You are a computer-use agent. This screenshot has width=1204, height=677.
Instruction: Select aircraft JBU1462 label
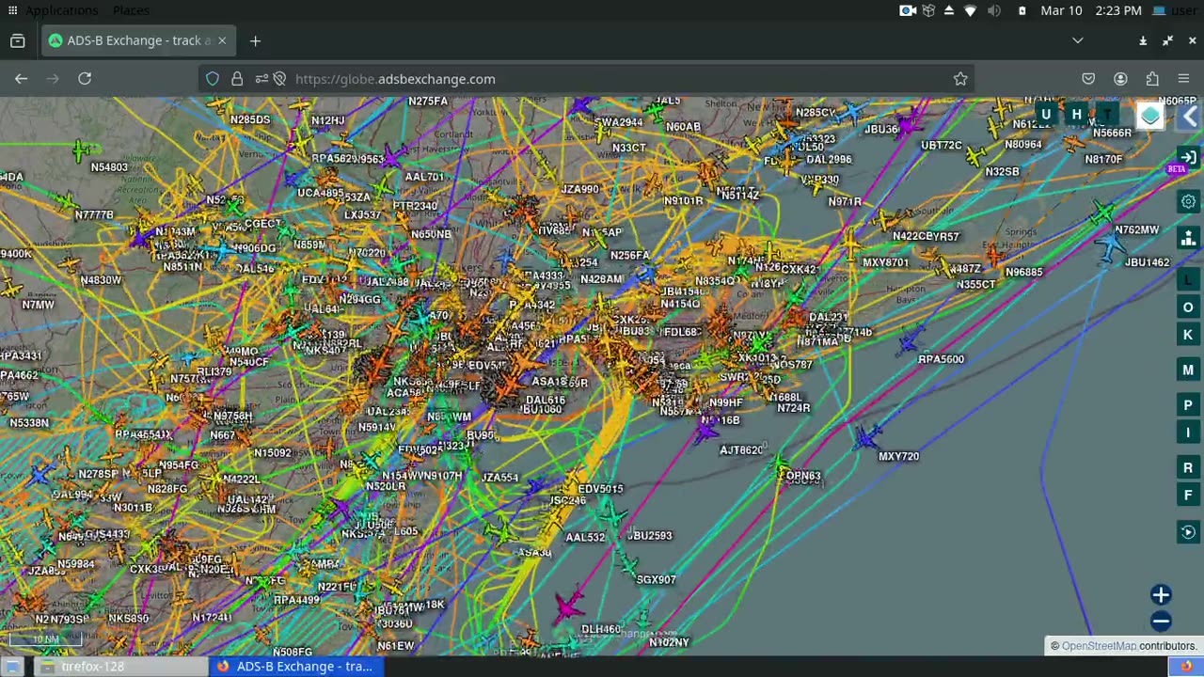pyautogui.click(x=1147, y=262)
